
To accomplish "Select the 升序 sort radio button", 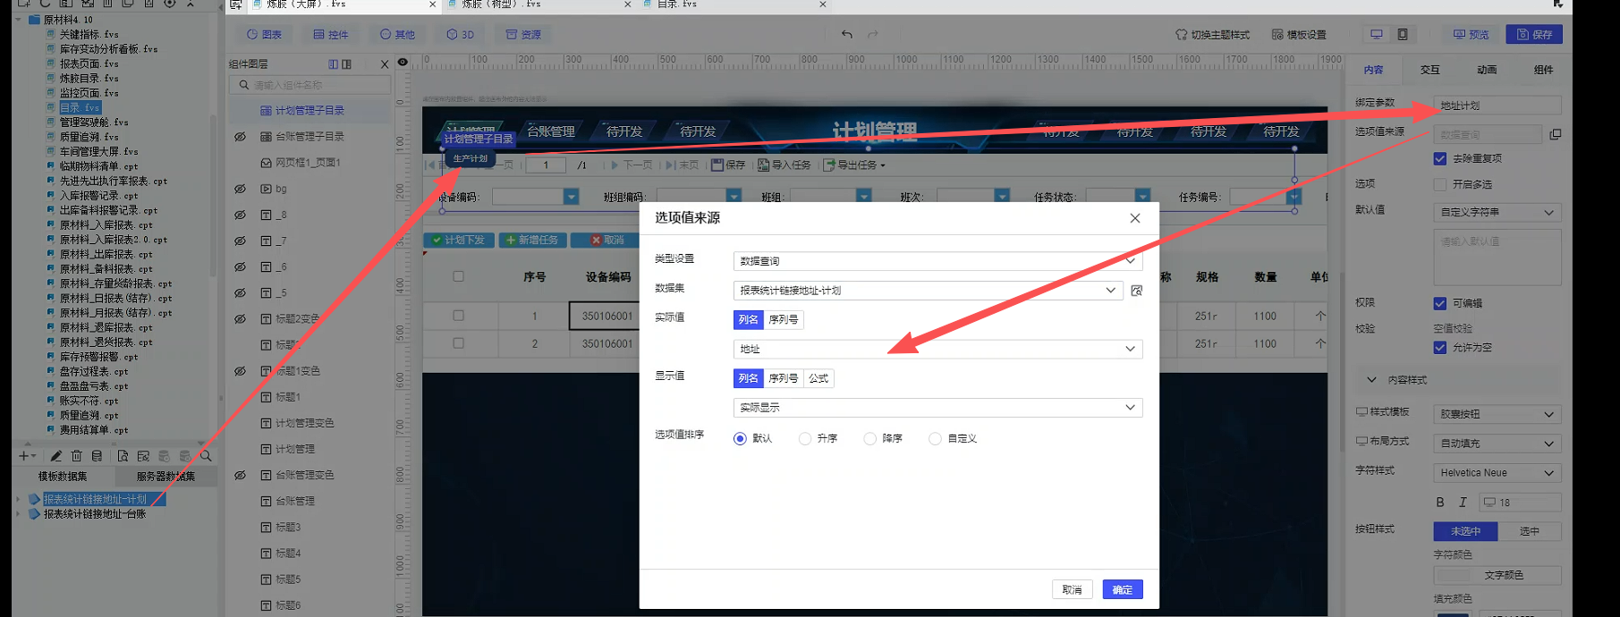I will click(805, 439).
